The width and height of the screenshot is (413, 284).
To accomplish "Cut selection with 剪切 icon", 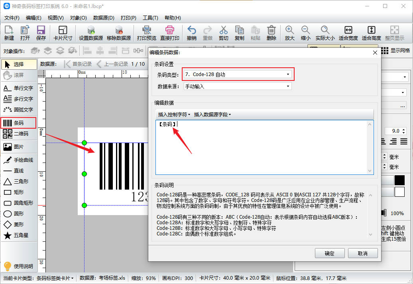I will click(223, 33).
